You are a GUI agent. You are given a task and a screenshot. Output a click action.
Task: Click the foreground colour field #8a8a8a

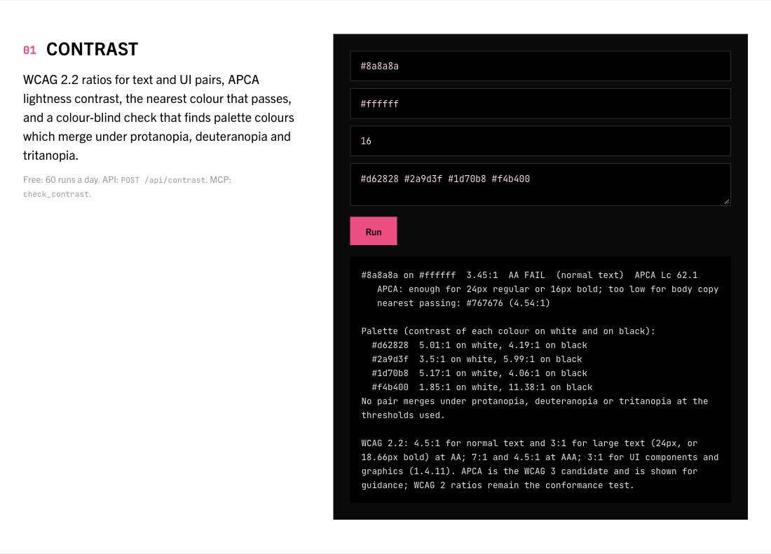click(x=540, y=66)
